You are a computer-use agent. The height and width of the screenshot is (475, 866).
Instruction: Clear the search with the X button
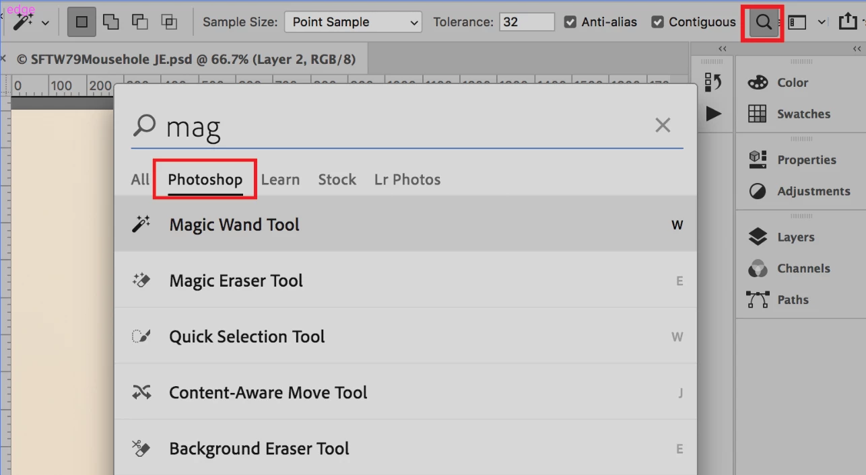pyautogui.click(x=663, y=124)
